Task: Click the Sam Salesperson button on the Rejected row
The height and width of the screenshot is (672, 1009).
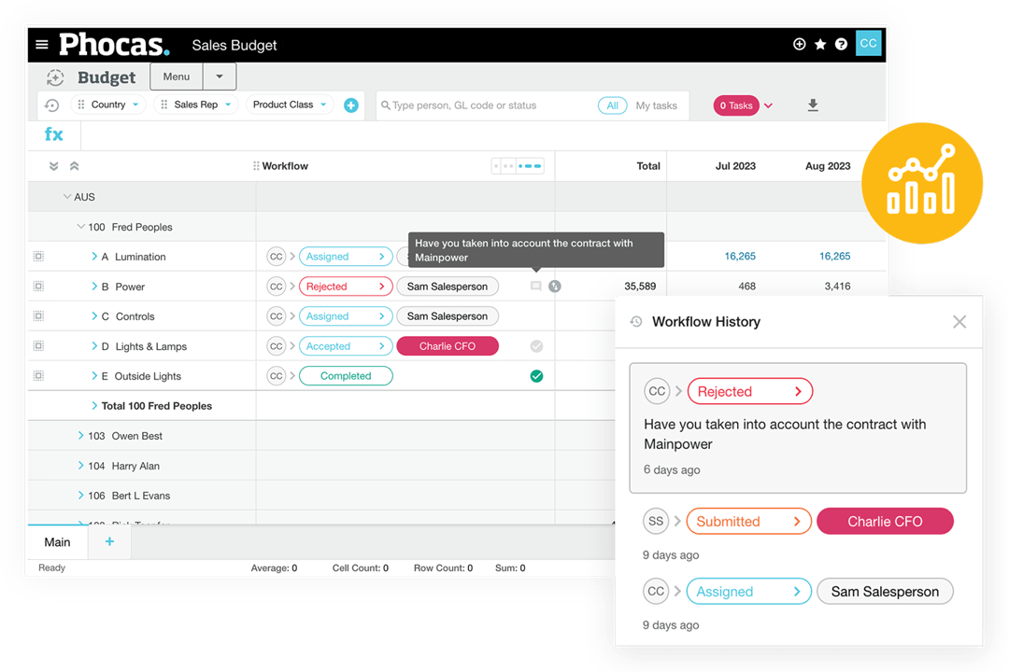Action: 448,286
